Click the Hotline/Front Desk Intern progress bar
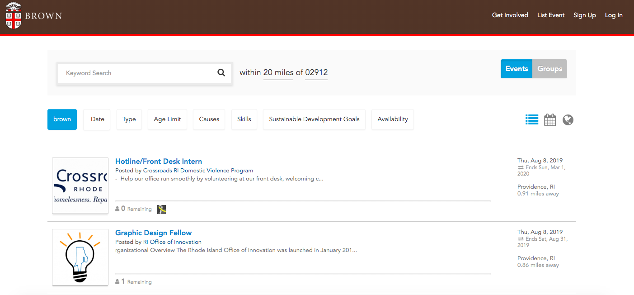Screen dimensions: 634x295 point(303,200)
